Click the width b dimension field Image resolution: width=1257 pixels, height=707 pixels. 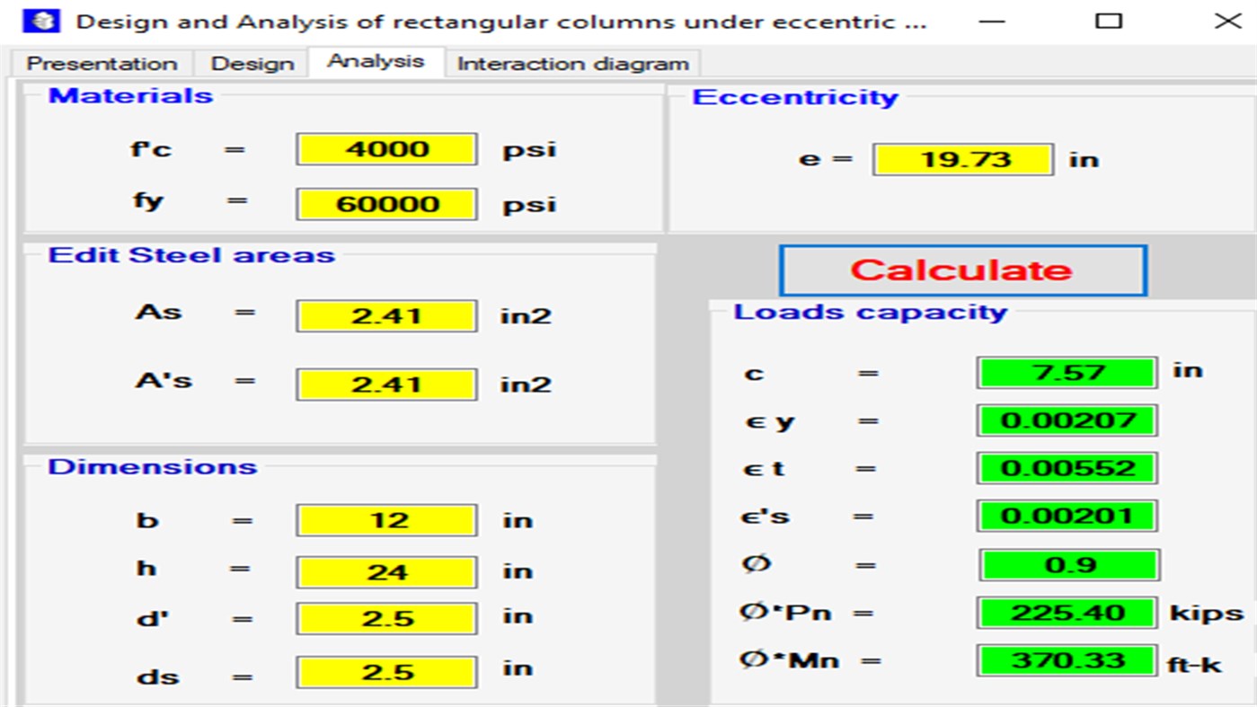[x=385, y=519]
